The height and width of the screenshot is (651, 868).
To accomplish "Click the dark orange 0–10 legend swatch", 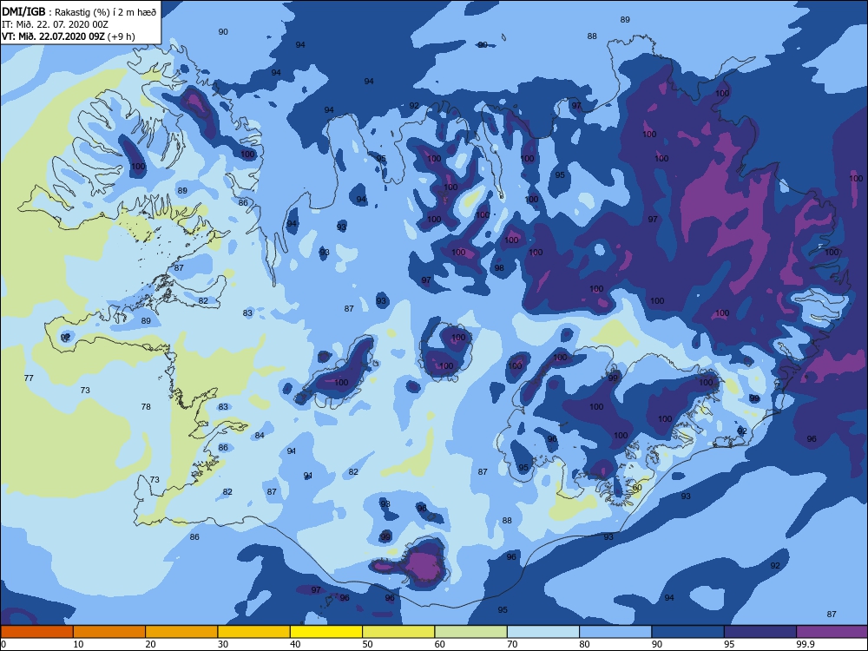I will coord(36,632).
